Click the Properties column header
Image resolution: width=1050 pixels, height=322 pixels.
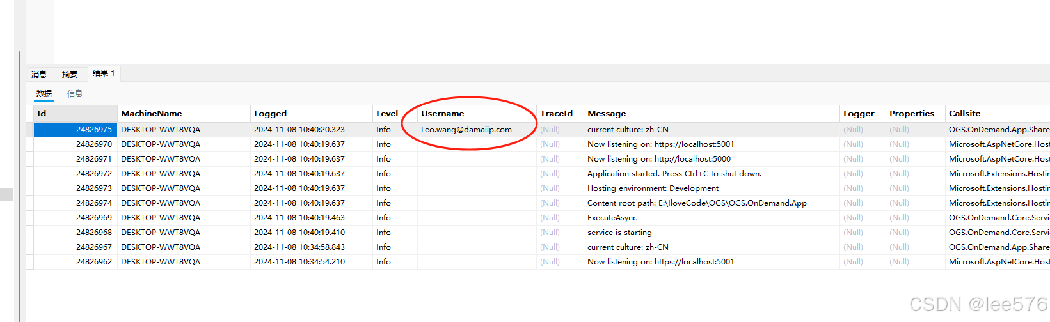(916, 114)
